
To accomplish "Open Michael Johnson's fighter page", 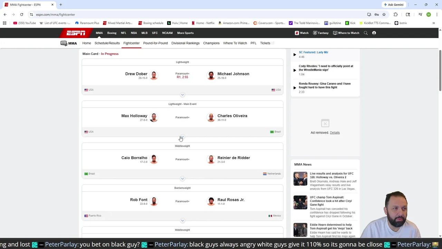I will coord(233,74).
